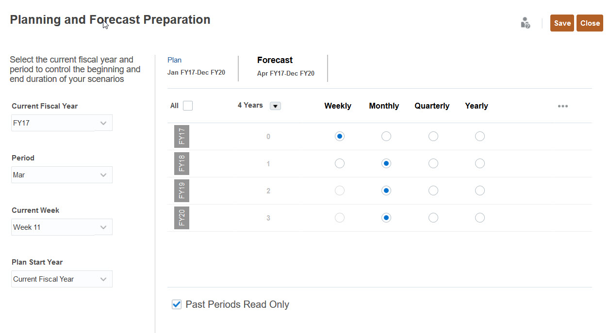Click the FY19 year tag

[x=181, y=190]
